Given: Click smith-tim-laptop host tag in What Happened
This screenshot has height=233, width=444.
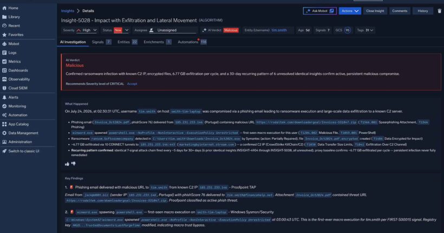Looking at the screenshot, I should 186,112.
